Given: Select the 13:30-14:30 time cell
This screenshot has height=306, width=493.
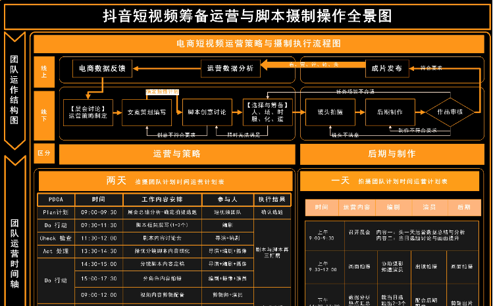Looking at the screenshot, I should pos(99,251).
